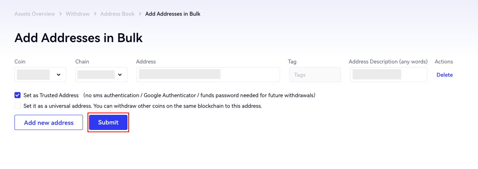Click the Address Description input field
The image size is (478, 169).
[x=389, y=75]
